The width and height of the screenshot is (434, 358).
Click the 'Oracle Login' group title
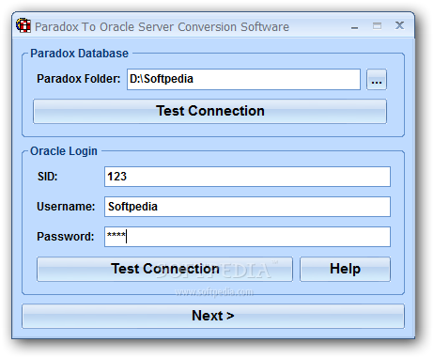point(64,151)
